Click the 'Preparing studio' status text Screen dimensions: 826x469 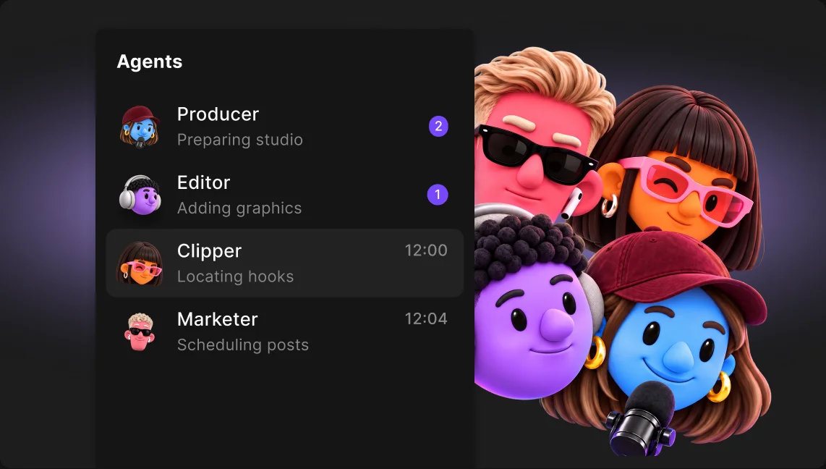[239, 140]
